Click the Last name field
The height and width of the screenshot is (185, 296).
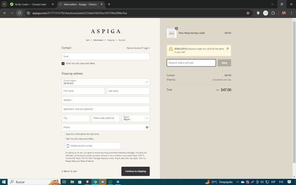pos(128,91)
